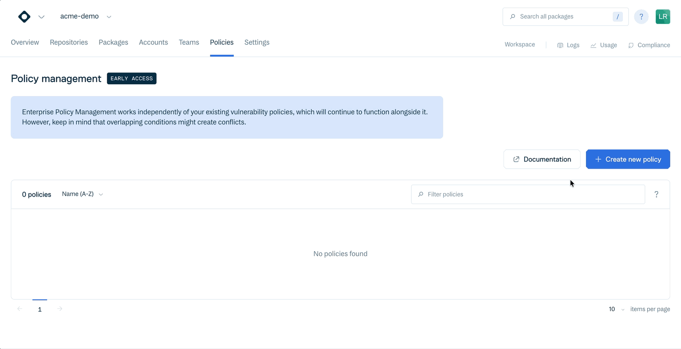Select the Settings tab
This screenshot has height=349, width=681.
[x=257, y=42]
